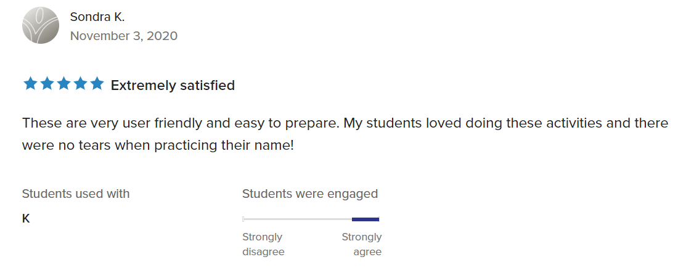Click the fourth rating star

click(80, 84)
